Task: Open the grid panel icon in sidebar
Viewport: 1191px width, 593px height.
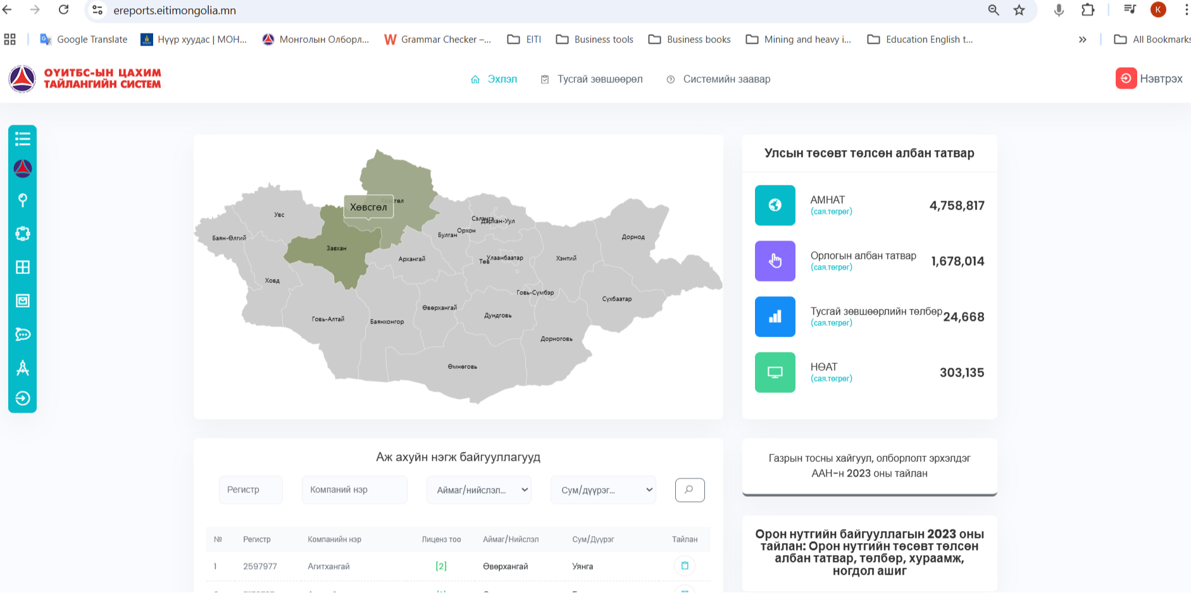Action: point(22,267)
